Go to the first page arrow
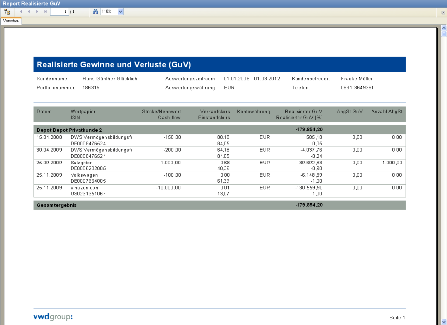447x325 pixels. coord(21,11)
